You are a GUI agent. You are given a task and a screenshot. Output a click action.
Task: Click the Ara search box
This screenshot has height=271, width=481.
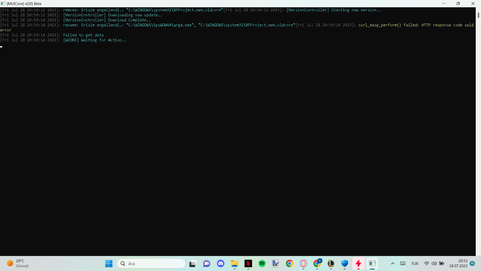(x=151, y=263)
